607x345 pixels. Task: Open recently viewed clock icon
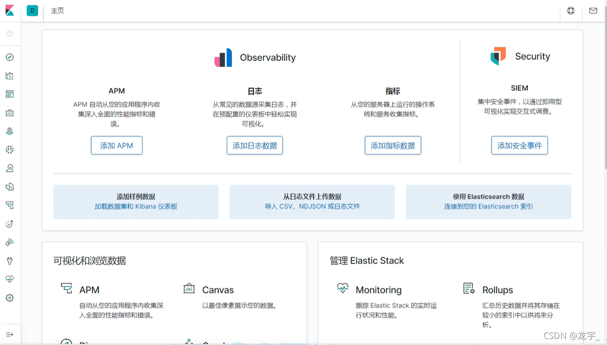pos(10,34)
